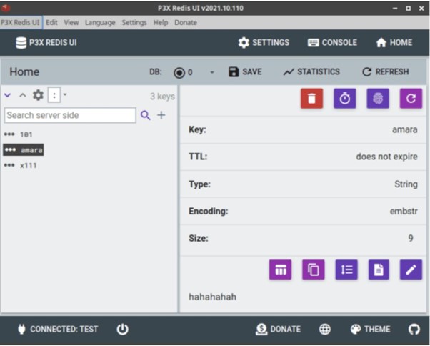Click the 'does not expire' TTL value
Viewport: 430px width, 346px height.
(x=386, y=157)
